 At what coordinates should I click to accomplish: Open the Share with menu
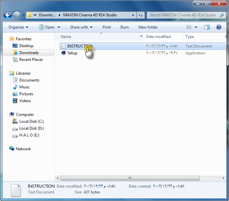coord(81,27)
